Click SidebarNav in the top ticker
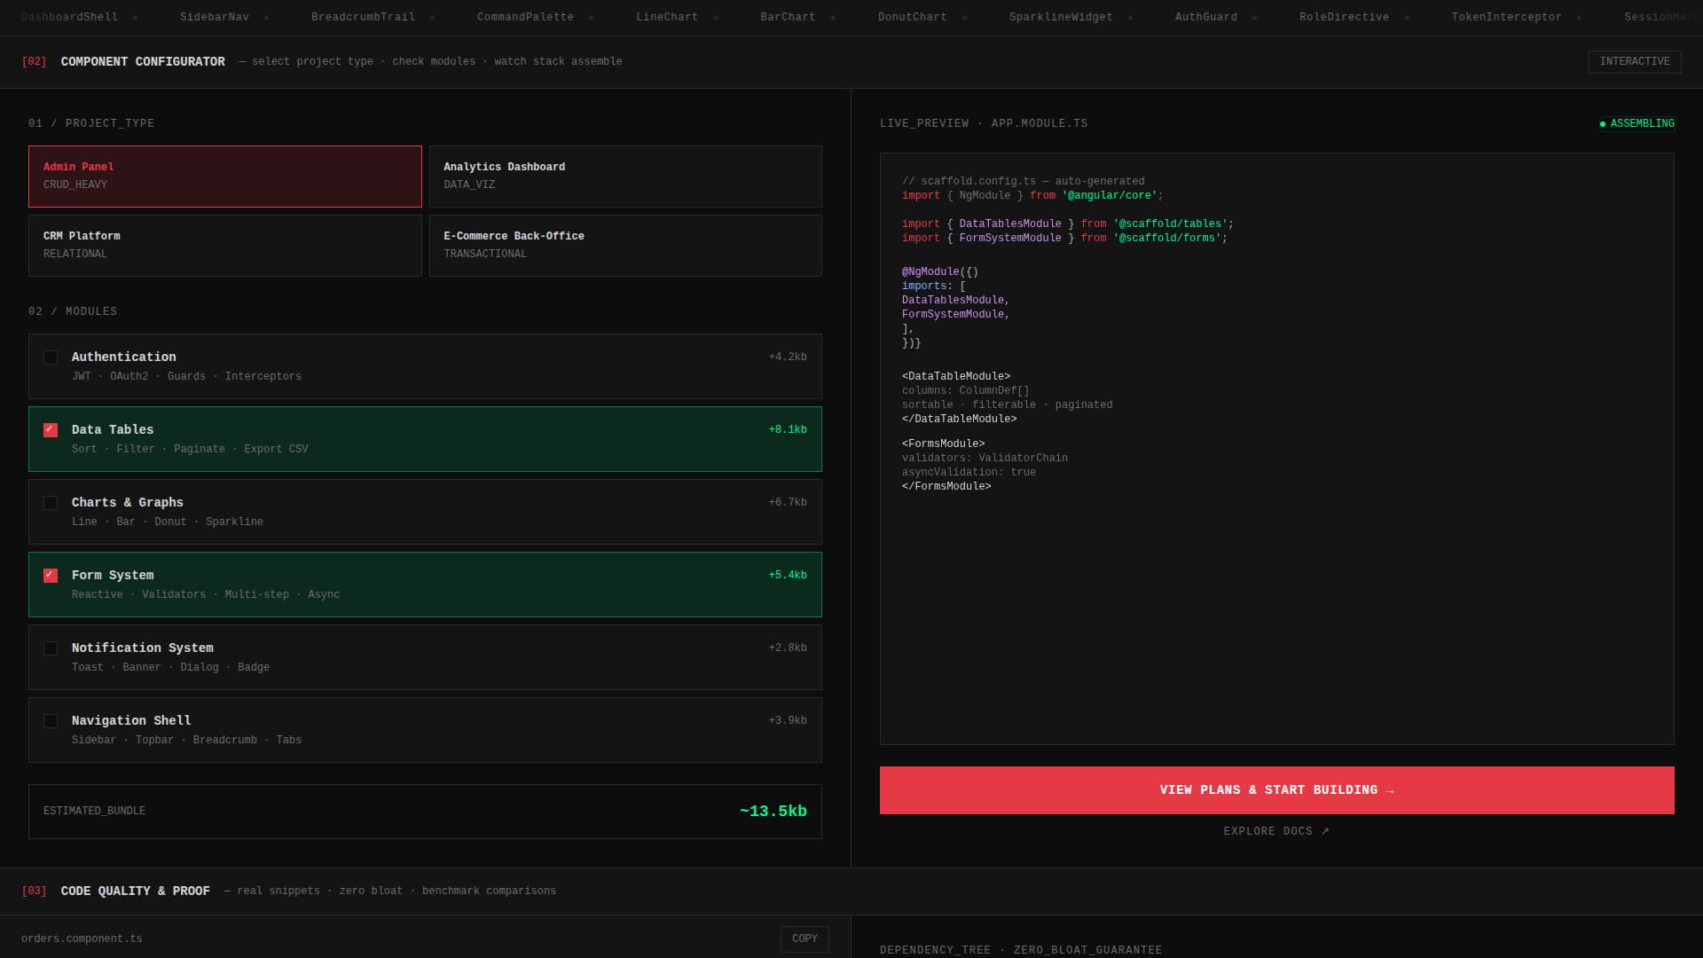Viewport: 1703px width, 958px height. [215, 17]
